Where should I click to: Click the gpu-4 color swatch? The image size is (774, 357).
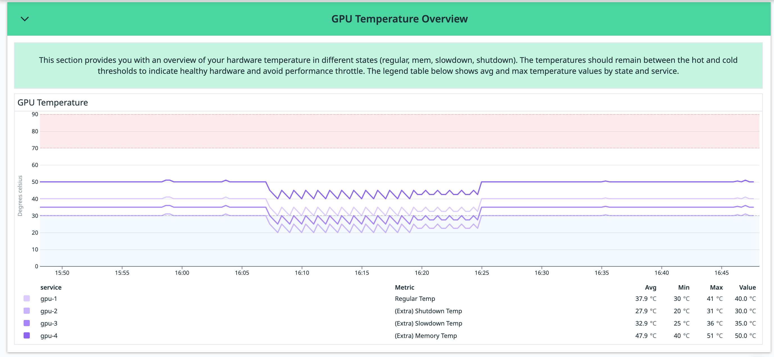pyautogui.click(x=26, y=335)
